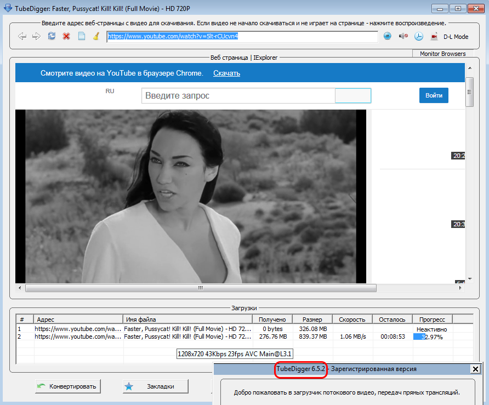Stop loading with the red X icon

pos(66,37)
